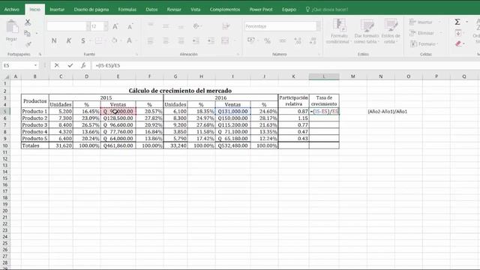480x270 pixels.
Task: Switch to the Datos tab
Action: (x=151, y=10)
